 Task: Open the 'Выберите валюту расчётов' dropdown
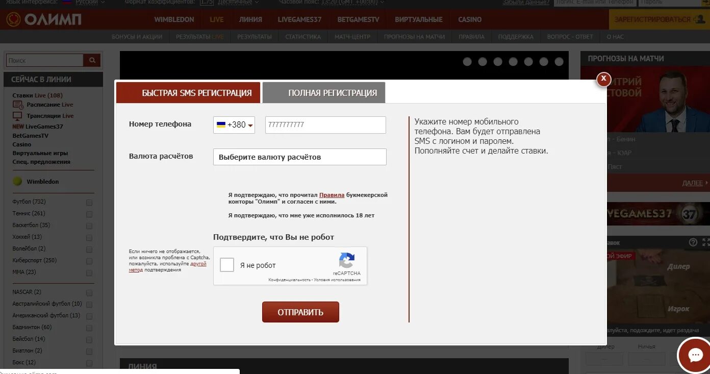(300, 157)
